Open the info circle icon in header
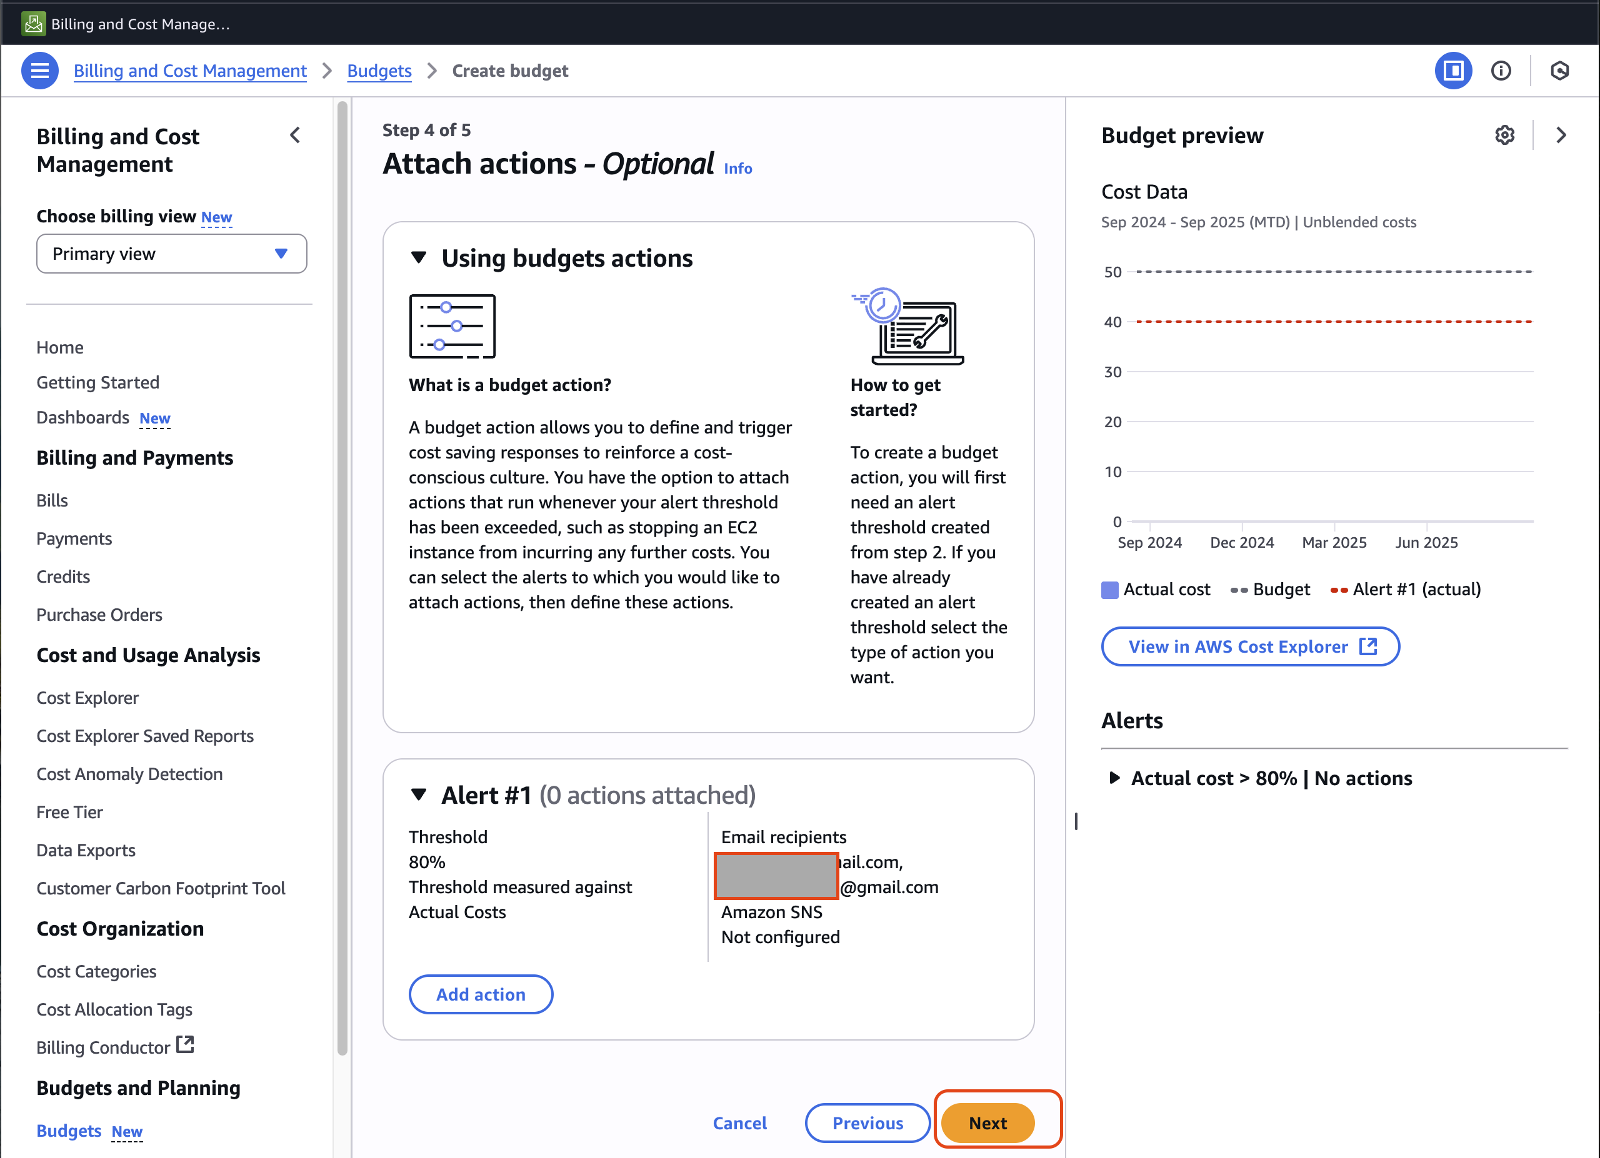Image resolution: width=1600 pixels, height=1158 pixels. (x=1501, y=71)
